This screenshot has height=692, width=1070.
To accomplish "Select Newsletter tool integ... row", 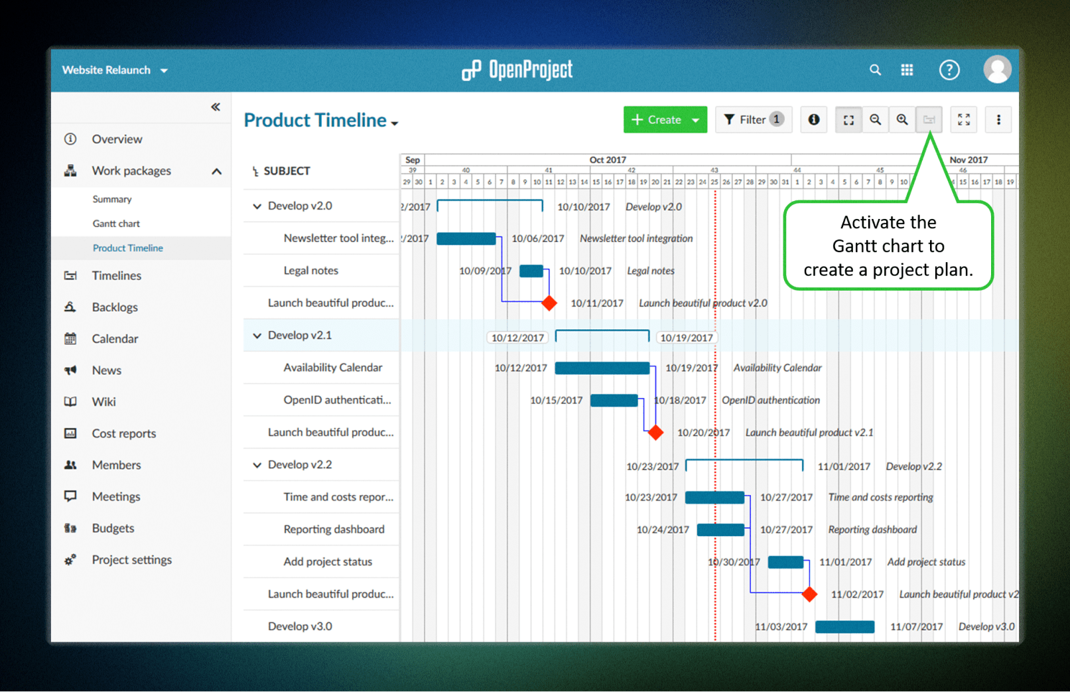I will 322,238.
